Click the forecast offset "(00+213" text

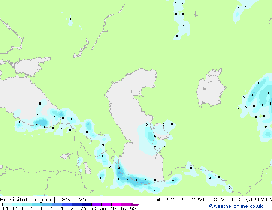(259, 200)
